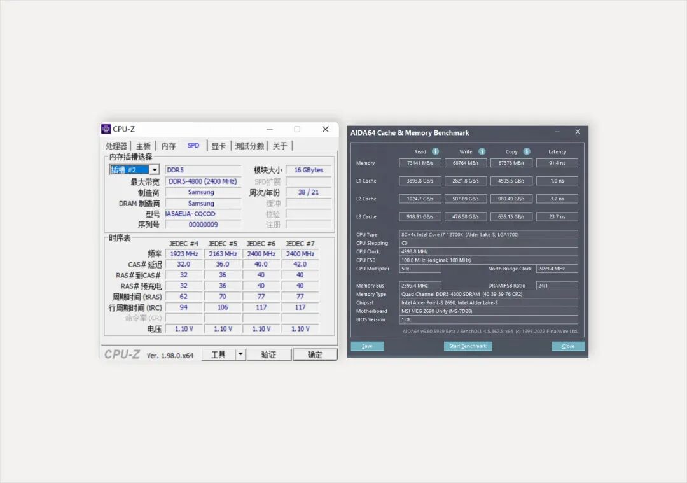Click Memory Copy 67378 MB/s value
This screenshot has height=483, width=687.
[511, 163]
